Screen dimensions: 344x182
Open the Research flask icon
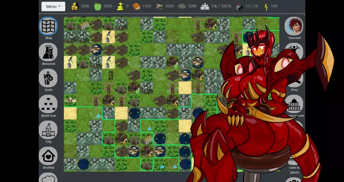(x=48, y=52)
